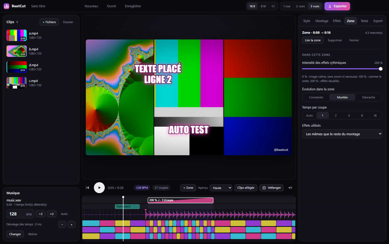The height and width of the screenshot is (244, 389).
Task: Open the Export tab
Action: [x=378, y=21]
